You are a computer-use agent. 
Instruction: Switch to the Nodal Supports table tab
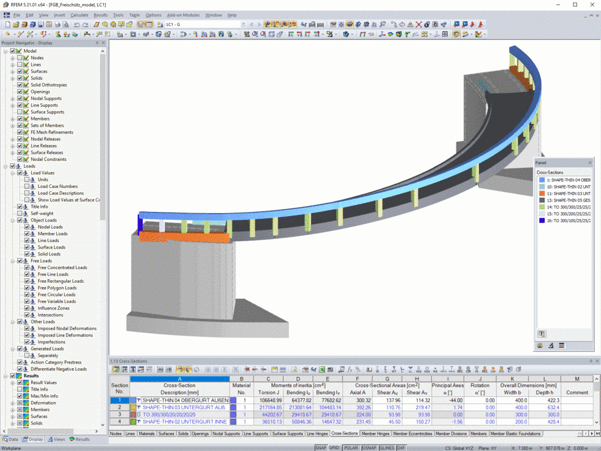click(226, 434)
